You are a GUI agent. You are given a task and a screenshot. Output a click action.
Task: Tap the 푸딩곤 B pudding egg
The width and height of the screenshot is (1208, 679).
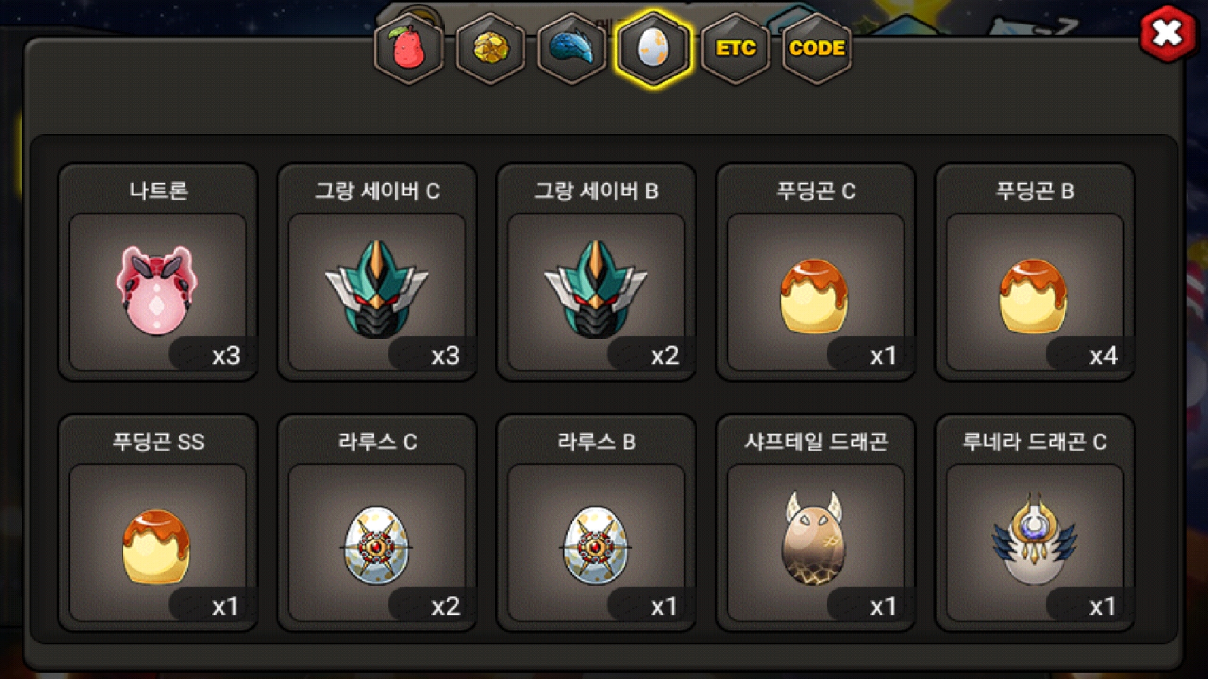click(1035, 272)
